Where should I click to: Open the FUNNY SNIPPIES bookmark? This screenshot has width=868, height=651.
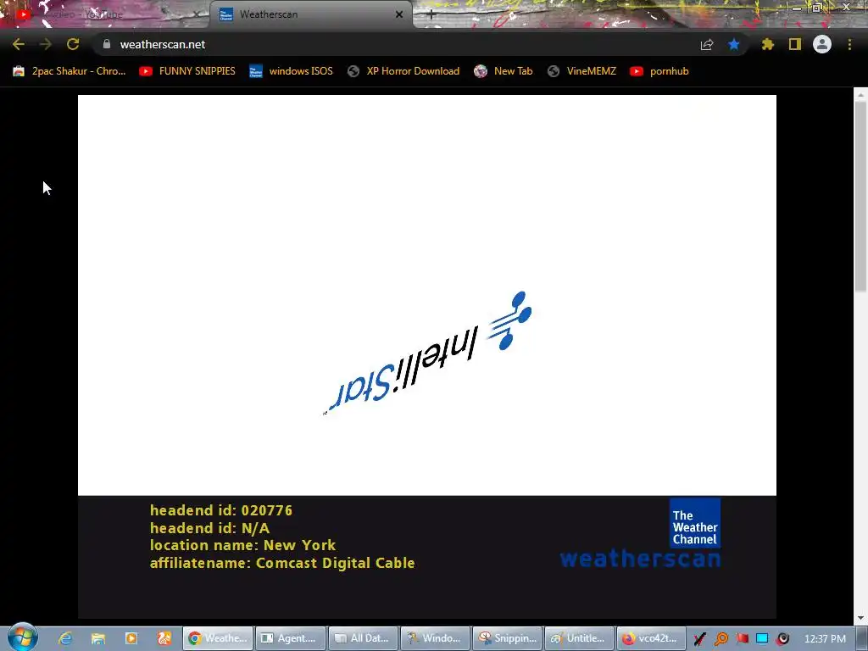coord(187,71)
